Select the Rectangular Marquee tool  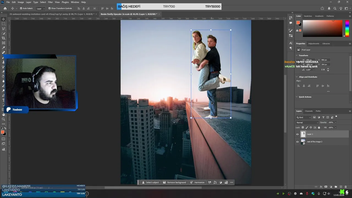(x=4, y=24)
